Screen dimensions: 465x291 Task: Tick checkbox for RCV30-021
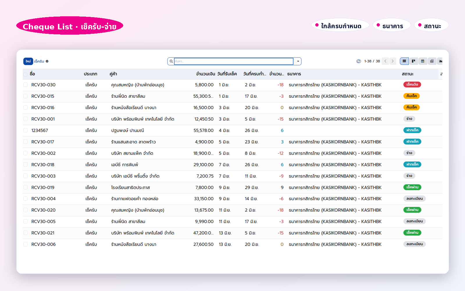tap(26, 233)
